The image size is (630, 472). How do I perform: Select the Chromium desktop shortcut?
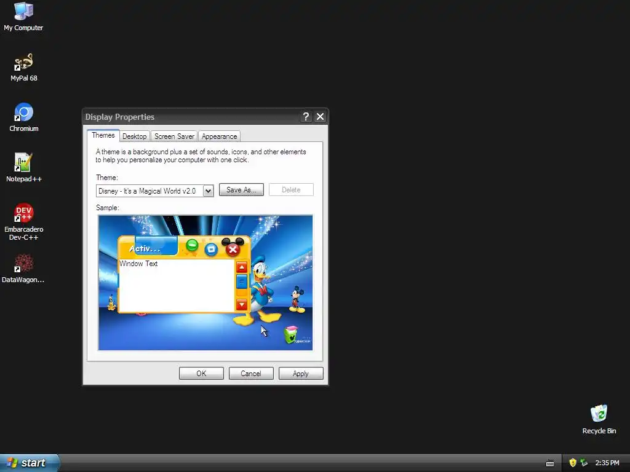24,117
